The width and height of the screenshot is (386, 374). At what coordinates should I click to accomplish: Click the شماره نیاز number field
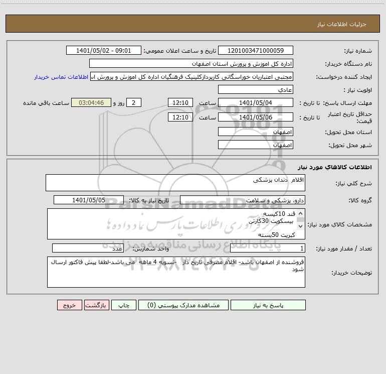click(256, 50)
